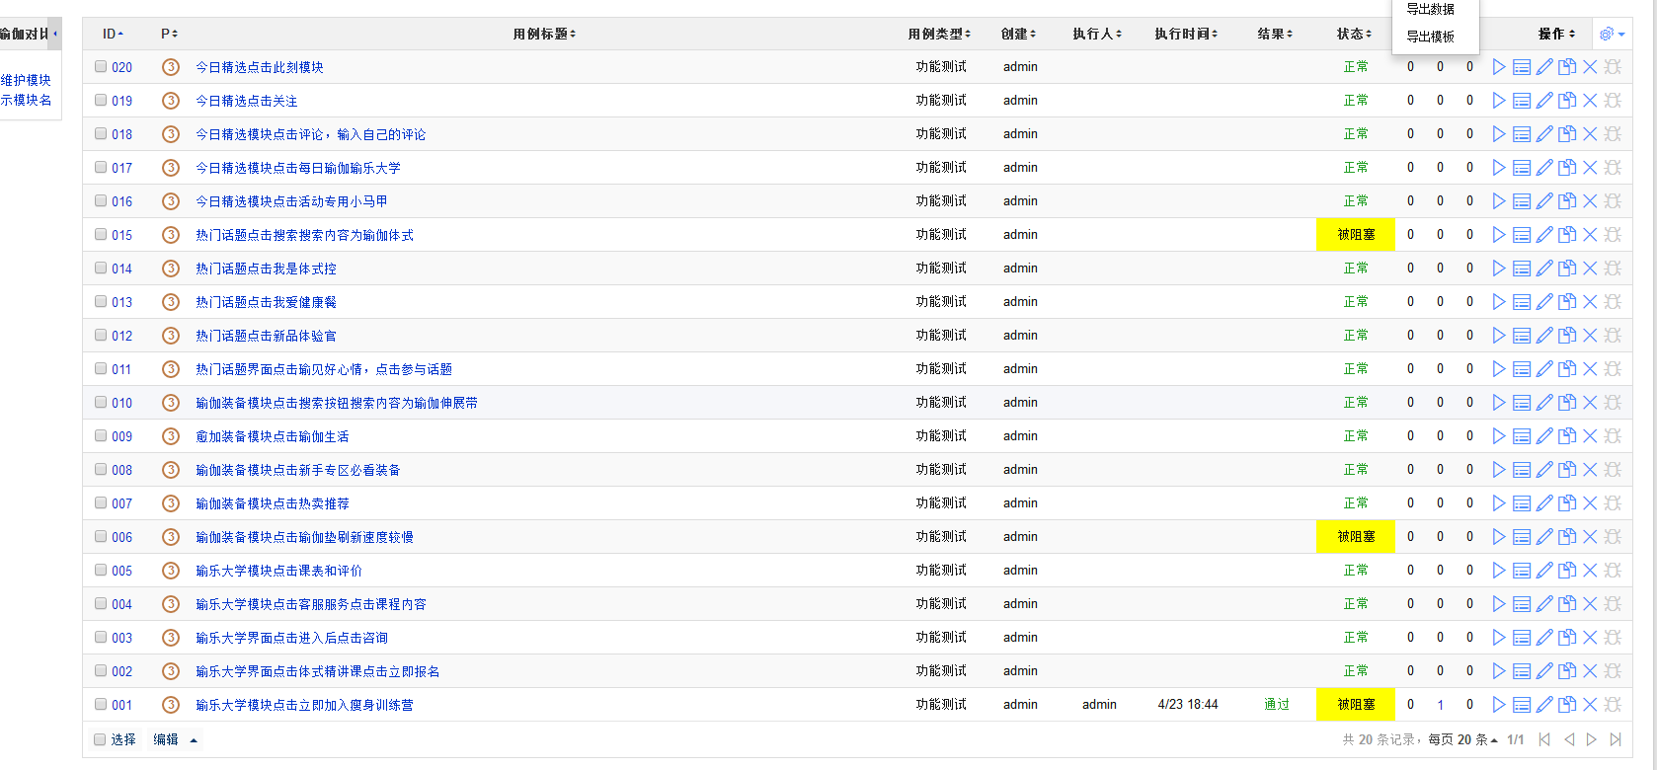Choose 导出模板 from the export menu
This screenshot has width=1657, height=770.
[x=1430, y=37]
